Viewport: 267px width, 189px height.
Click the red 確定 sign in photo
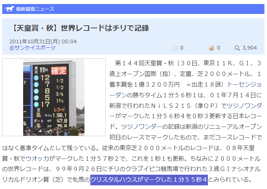(x=59, y=70)
